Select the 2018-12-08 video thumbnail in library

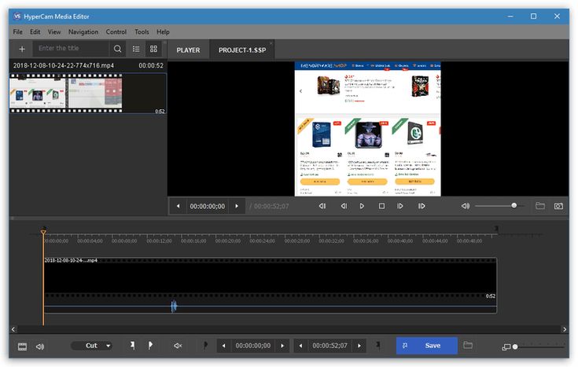click(88, 94)
